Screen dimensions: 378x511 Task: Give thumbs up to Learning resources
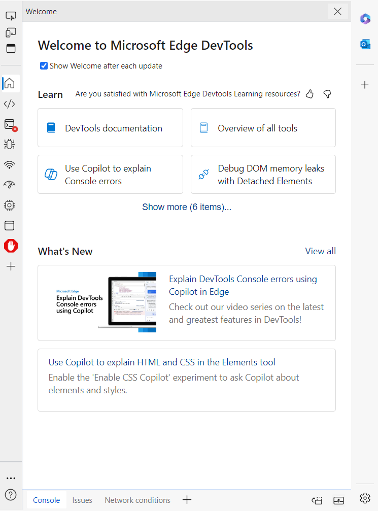310,94
